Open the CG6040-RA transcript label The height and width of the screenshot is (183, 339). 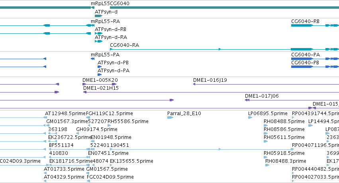pos(125,45)
